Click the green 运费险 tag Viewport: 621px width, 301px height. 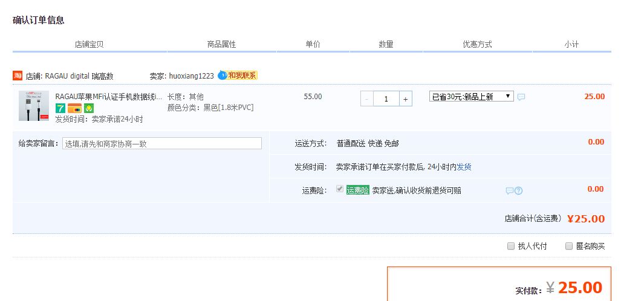pyautogui.click(x=357, y=190)
